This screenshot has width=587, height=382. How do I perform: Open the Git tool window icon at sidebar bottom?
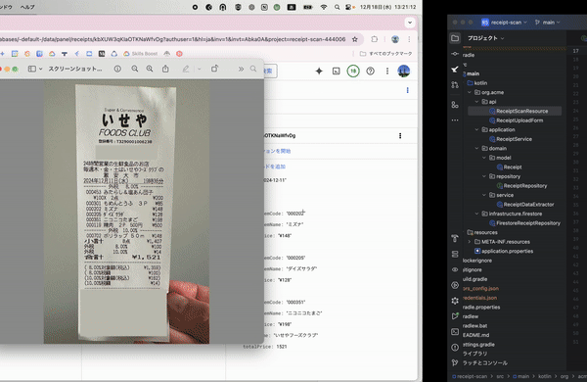tap(455, 362)
